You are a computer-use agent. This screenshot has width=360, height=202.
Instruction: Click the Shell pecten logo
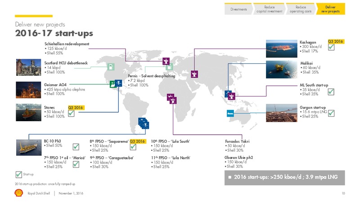(x=19, y=193)
